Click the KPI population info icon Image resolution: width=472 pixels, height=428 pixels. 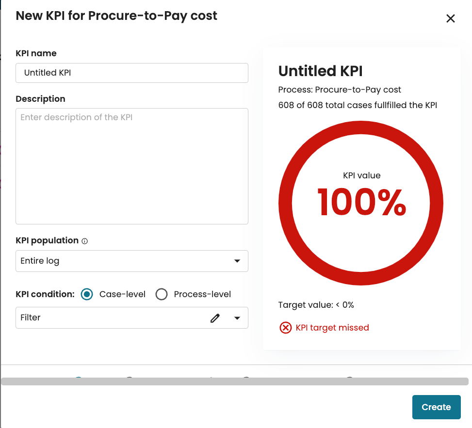point(85,241)
